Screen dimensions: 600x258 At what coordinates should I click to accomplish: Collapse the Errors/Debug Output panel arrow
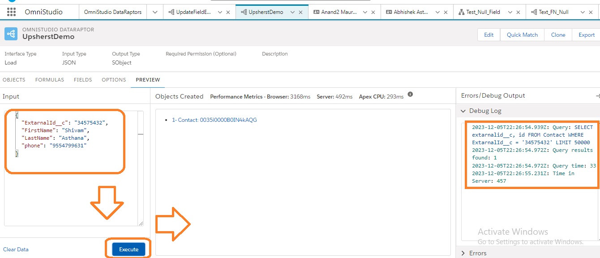tap(597, 96)
